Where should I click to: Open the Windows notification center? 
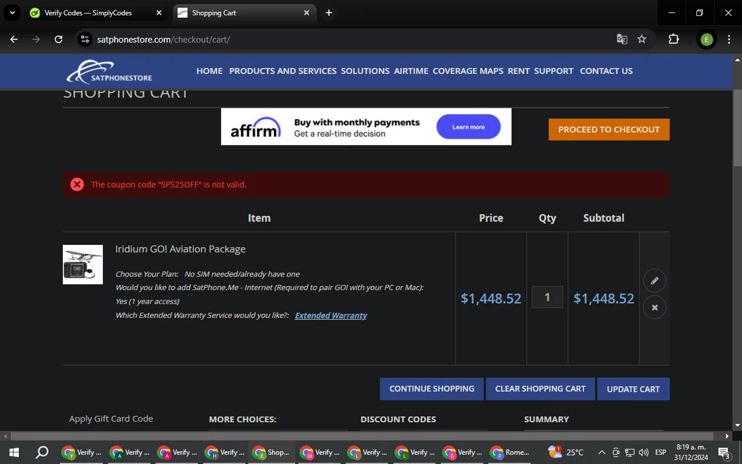coord(725,453)
